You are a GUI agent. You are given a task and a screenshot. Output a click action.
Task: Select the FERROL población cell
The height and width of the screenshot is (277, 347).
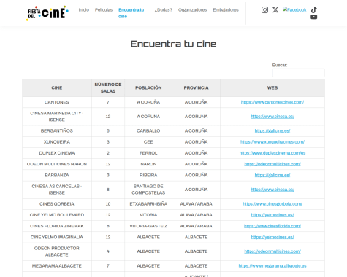tap(148, 153)
